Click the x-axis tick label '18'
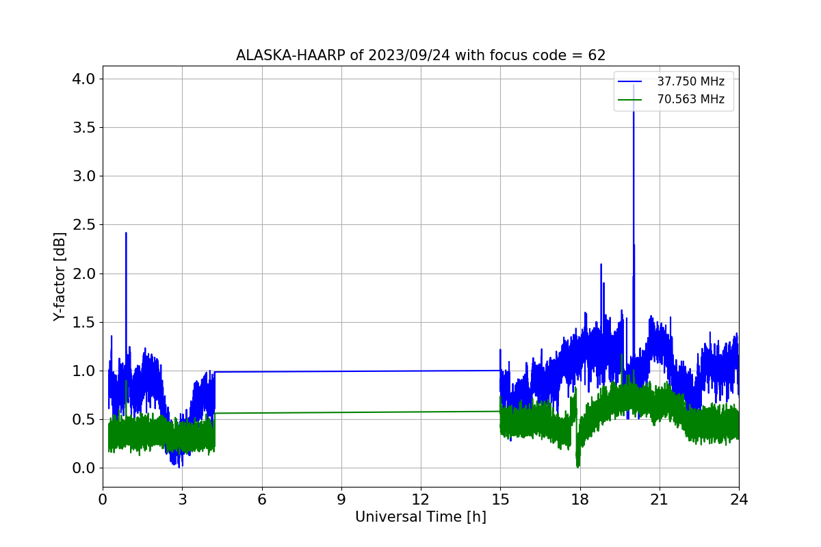The image size is (821, 547). click(x=580, y=499)
